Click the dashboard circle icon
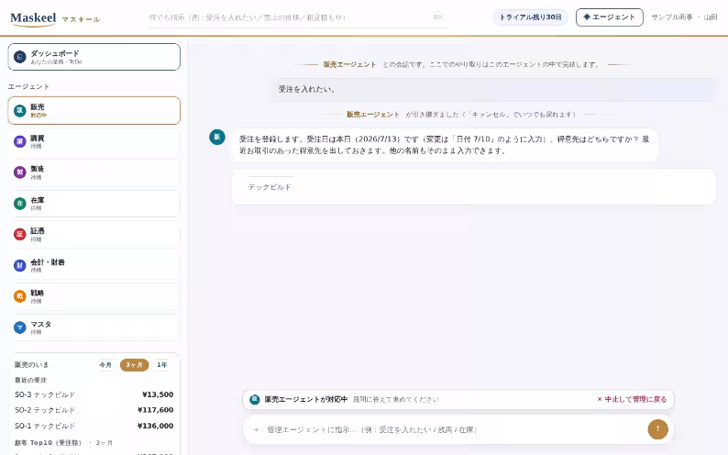The height and width of the screenshot is (455, 728). tap(19, 57)
